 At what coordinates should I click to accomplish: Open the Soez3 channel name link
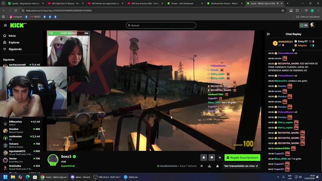pyautogui.click(x=66, y=157)
